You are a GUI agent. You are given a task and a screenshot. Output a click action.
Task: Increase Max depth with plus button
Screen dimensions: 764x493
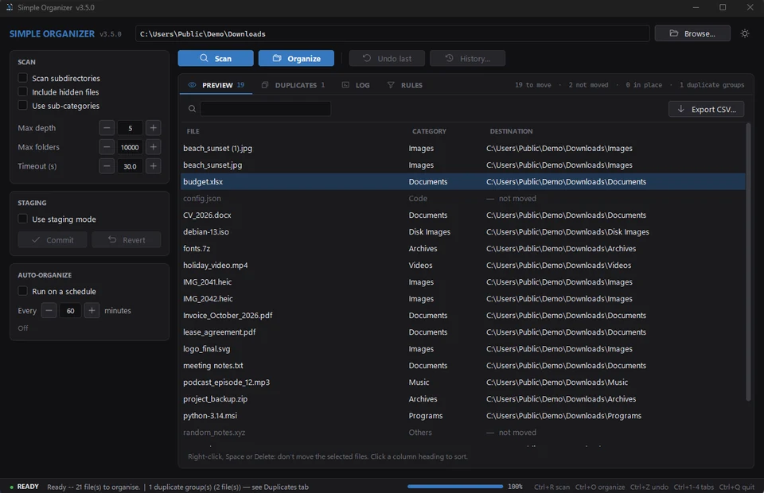click(x=153, y=128)
